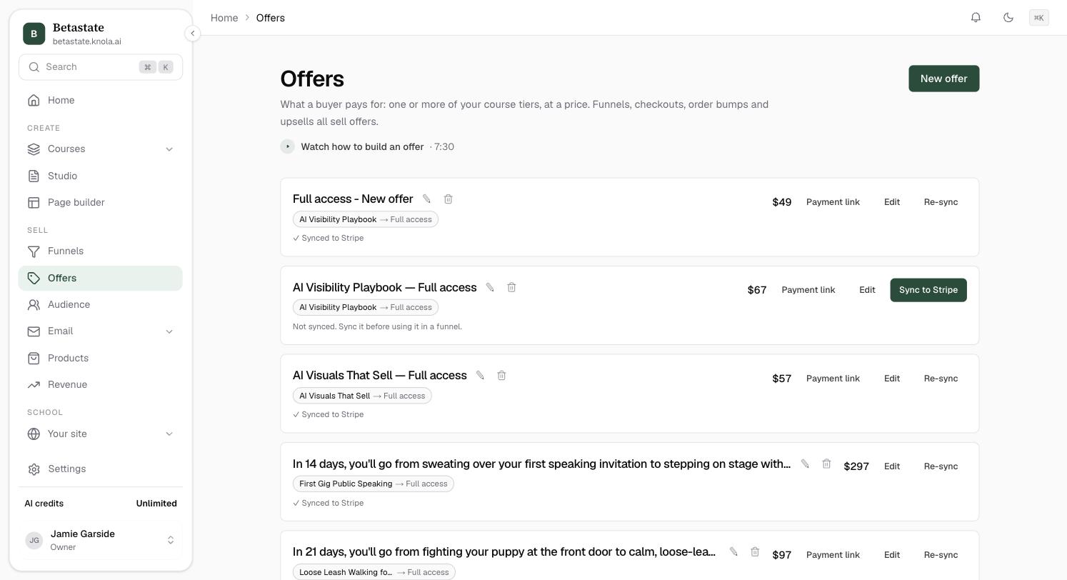
Task: Open the Jamie Garside account switcher
Action: click(x=101, y=540)
